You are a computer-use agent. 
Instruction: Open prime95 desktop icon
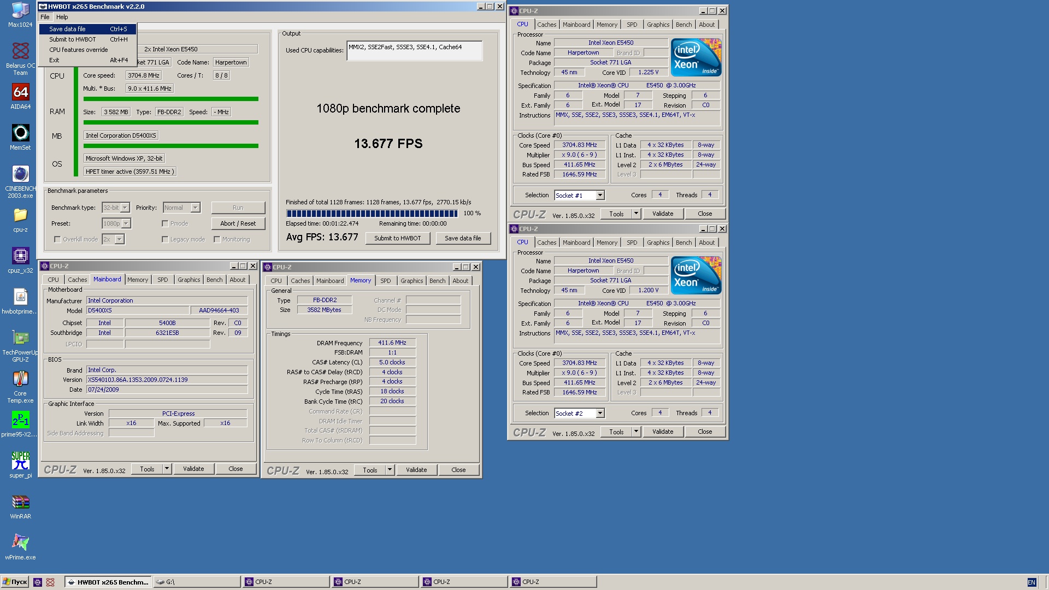click(x=20, y=424)
